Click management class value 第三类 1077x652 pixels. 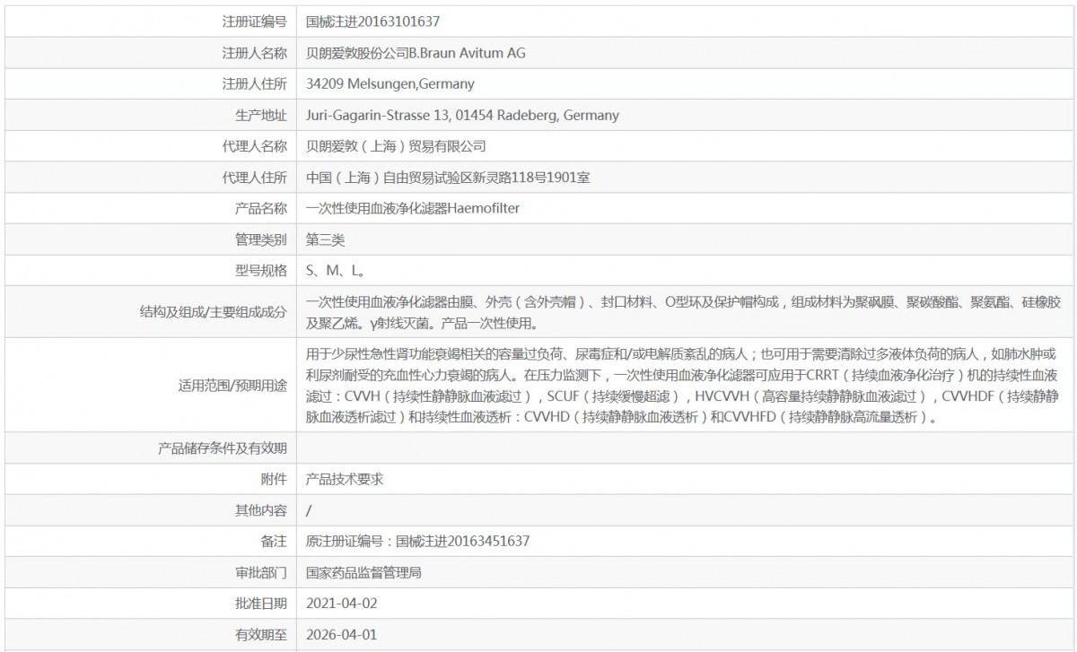325,240
